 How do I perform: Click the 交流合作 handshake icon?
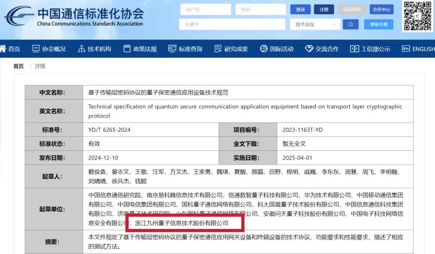pyautogui.click(x=309, y=49)
